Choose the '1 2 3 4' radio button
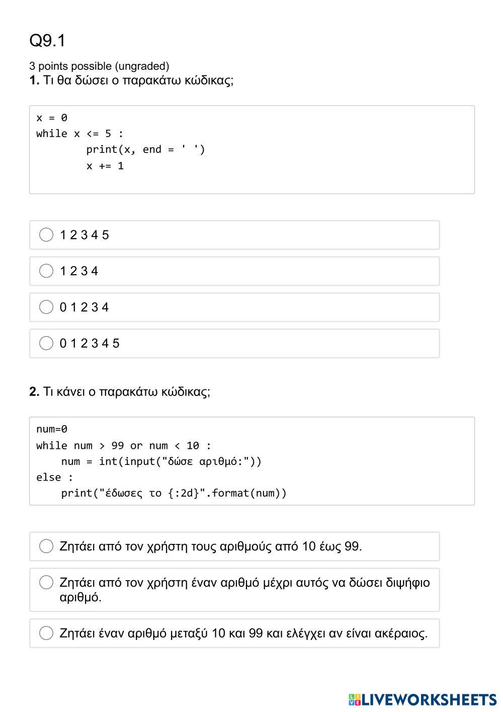Viewport: 503px width, 712px height. coord(46,271)
